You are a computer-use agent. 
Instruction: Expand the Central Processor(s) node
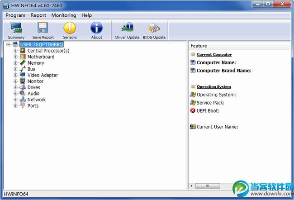click(x=15, y=51)
